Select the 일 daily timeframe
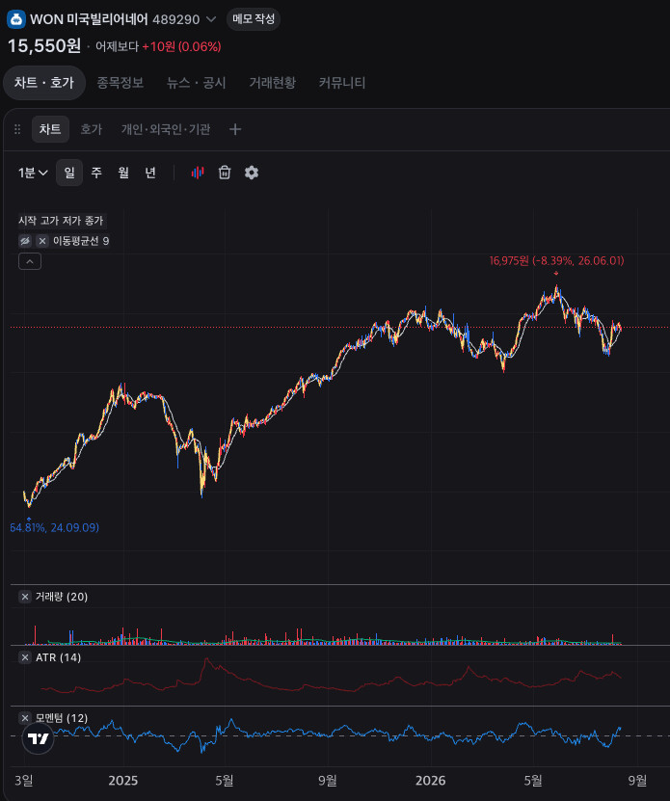The width and height of the screenshot is (670, 801). click(x=69, y=173)
